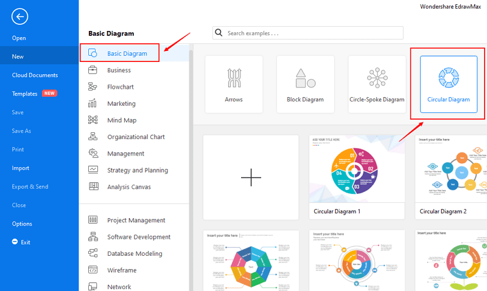
Task: Click the Arrows caption
Action: pos(234,100)
